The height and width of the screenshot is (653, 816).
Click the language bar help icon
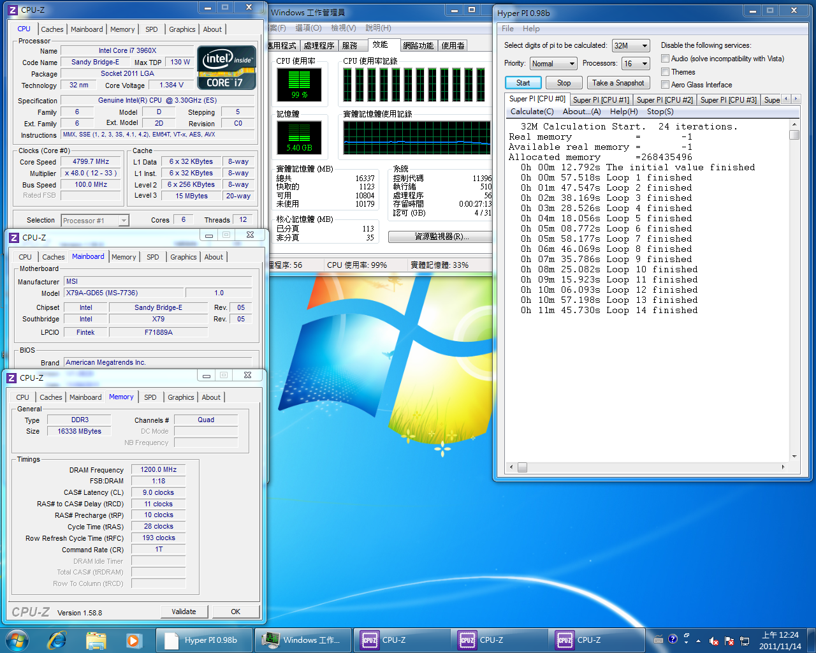click(673, 639)
